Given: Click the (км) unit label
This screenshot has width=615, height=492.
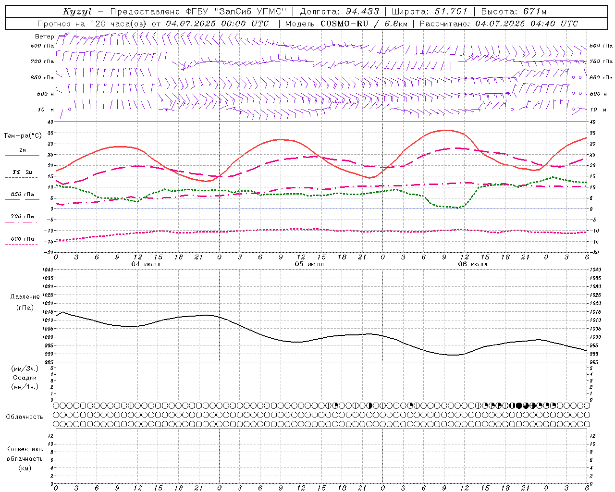Looking at the screenshot, I should [25, 468].
